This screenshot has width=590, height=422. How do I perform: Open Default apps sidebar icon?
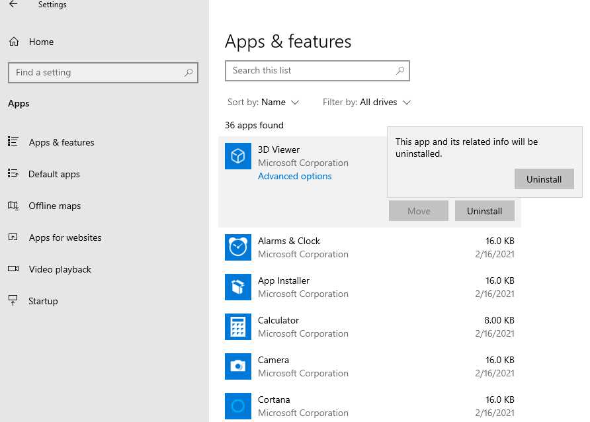[13, 173]
